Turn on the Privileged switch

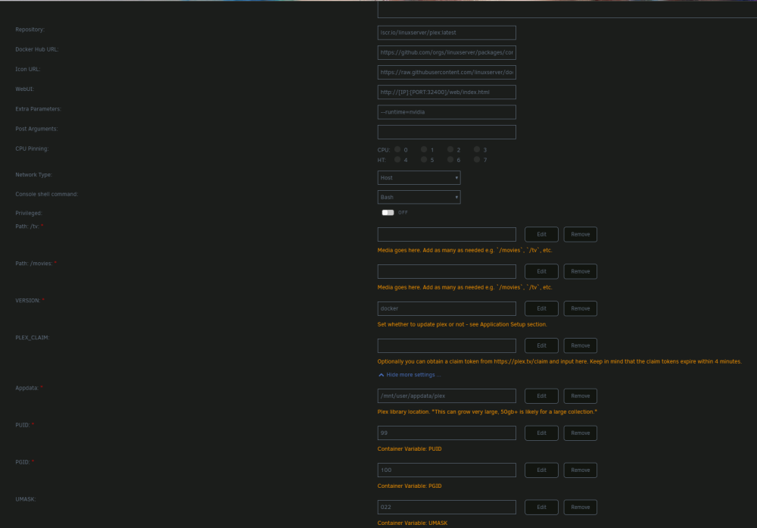click(388, 213)
